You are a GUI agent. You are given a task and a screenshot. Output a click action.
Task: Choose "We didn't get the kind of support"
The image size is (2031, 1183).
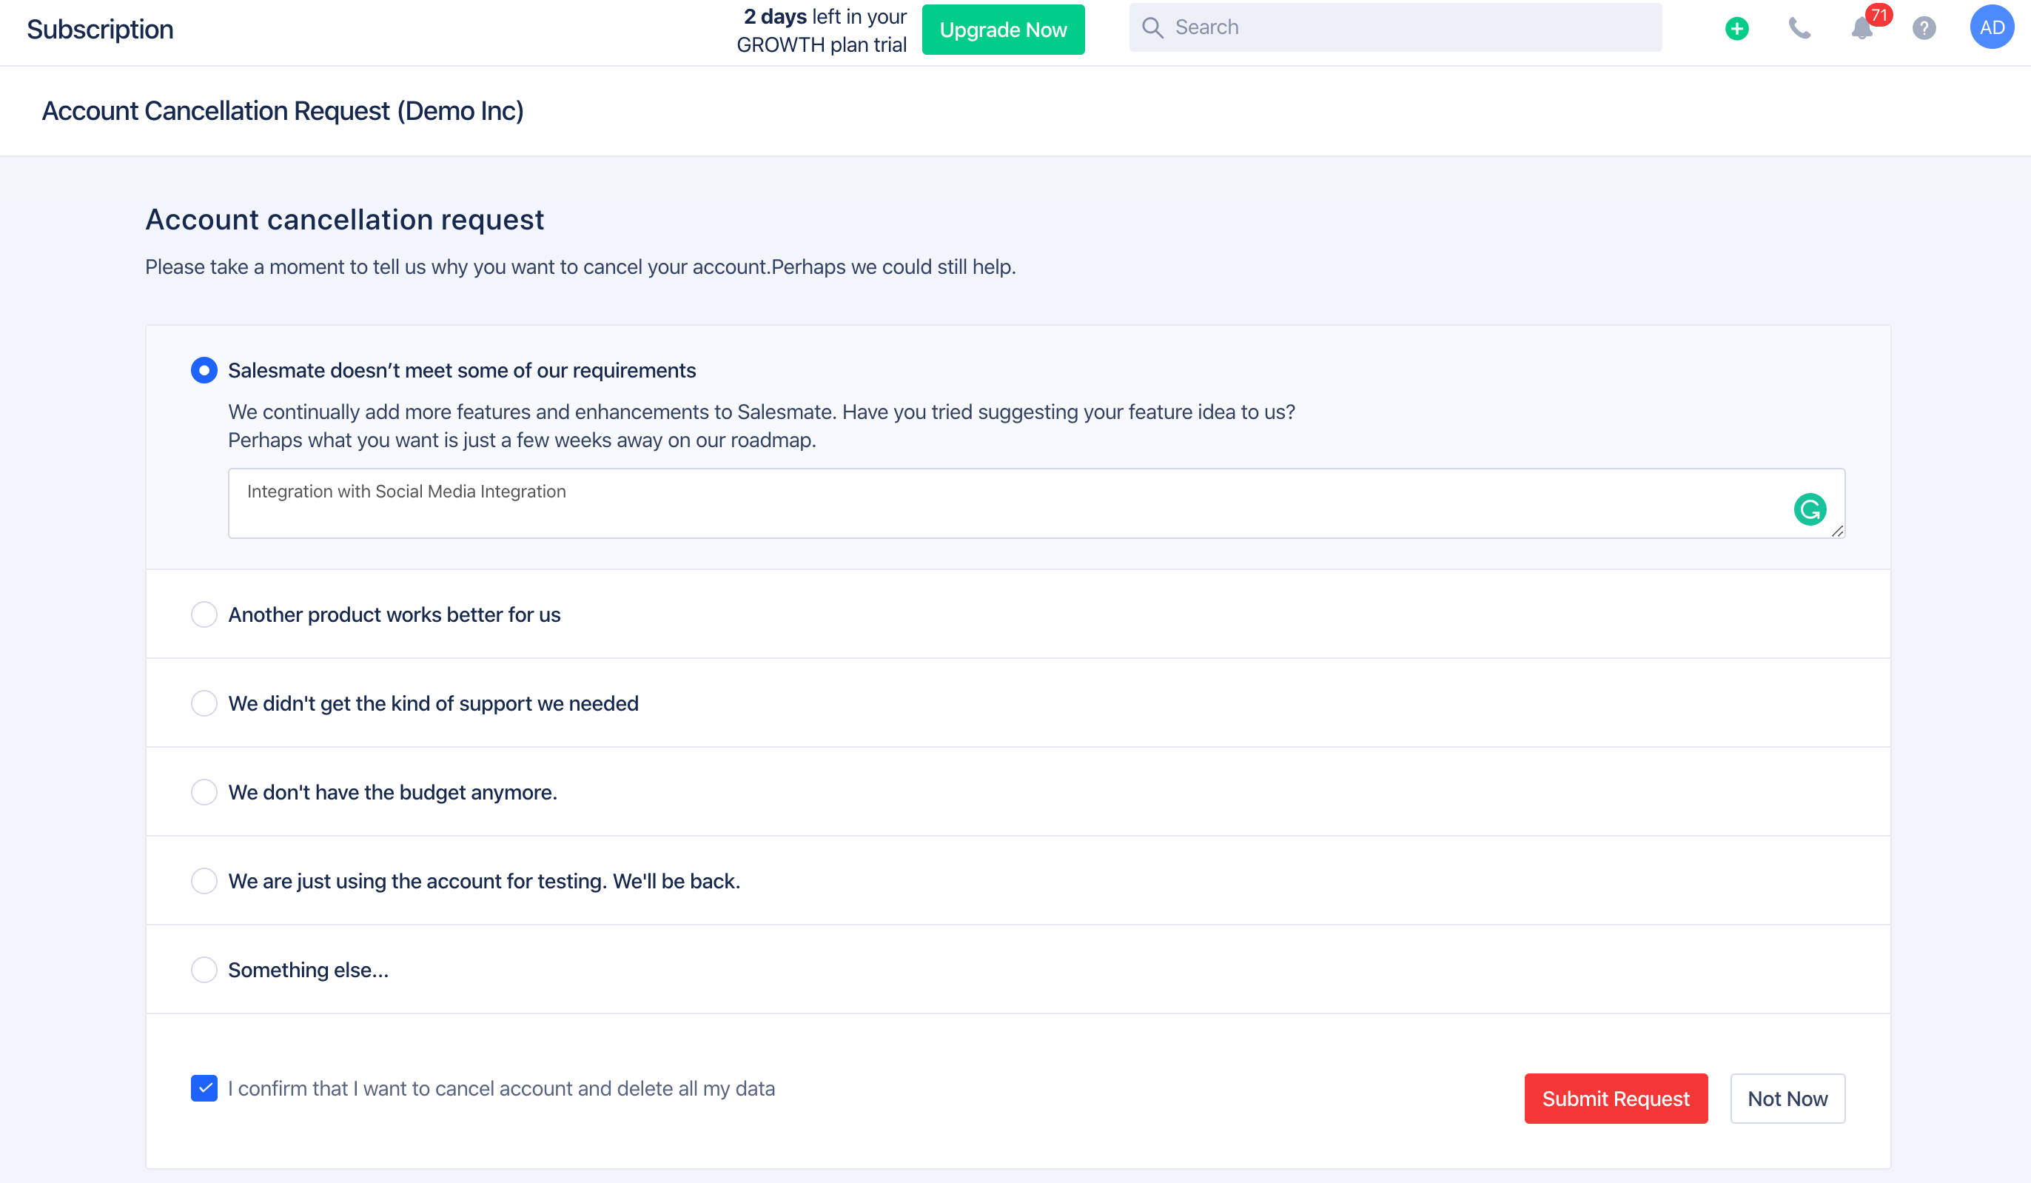(x=204, y=703)
